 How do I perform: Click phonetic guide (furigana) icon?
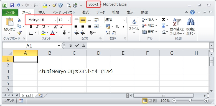coord(64,33)
